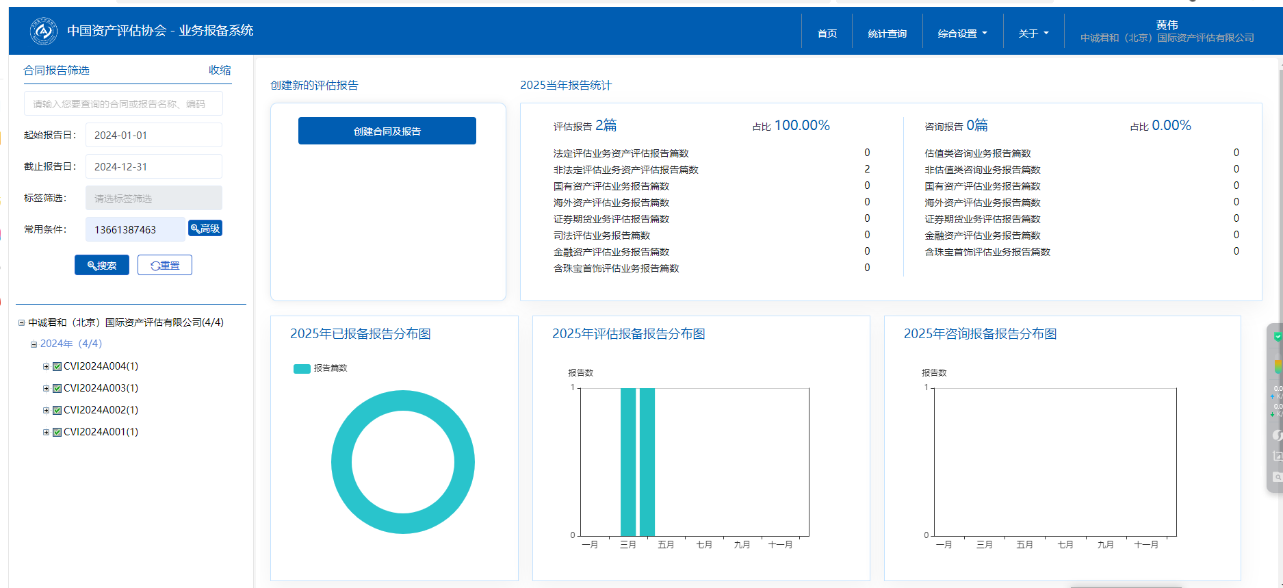Click the 创建合同及报告 button

(x=387, y=131)
